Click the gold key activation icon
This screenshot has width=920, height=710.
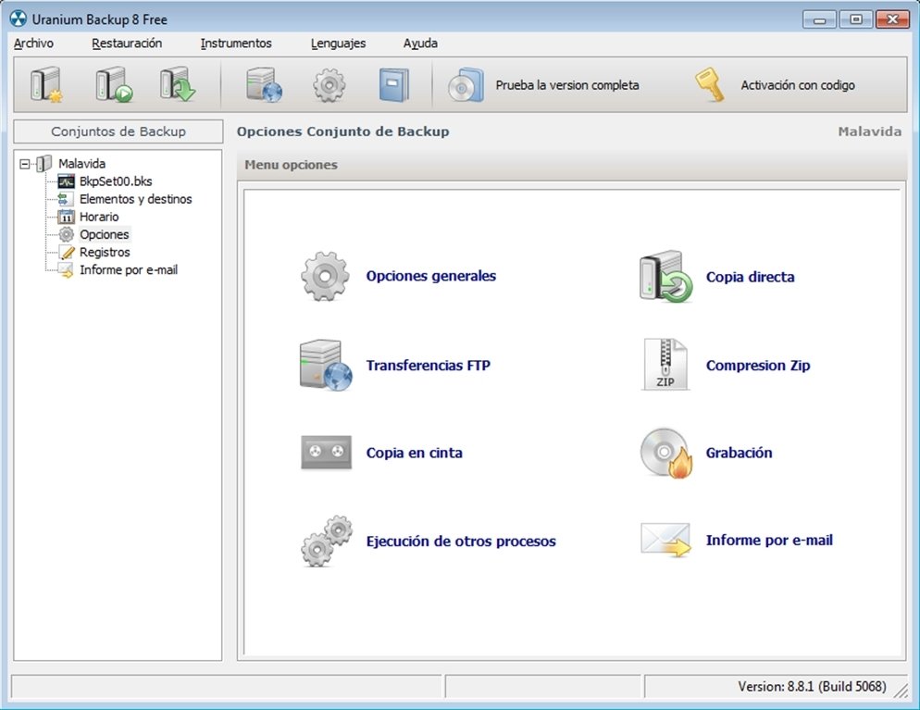pos(710,85)
